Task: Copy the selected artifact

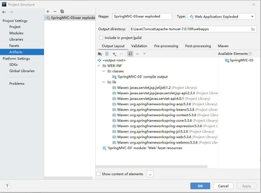Action: 62,12
